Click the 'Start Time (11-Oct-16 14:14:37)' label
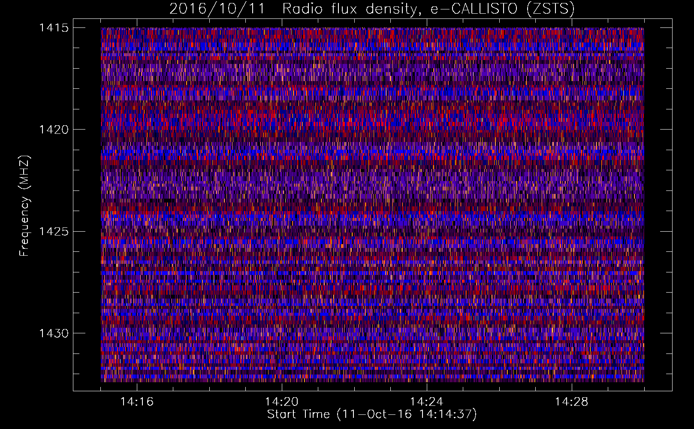The height and width of the screenshot is (429, 694). pyautogui.click(x=372, y=414)
